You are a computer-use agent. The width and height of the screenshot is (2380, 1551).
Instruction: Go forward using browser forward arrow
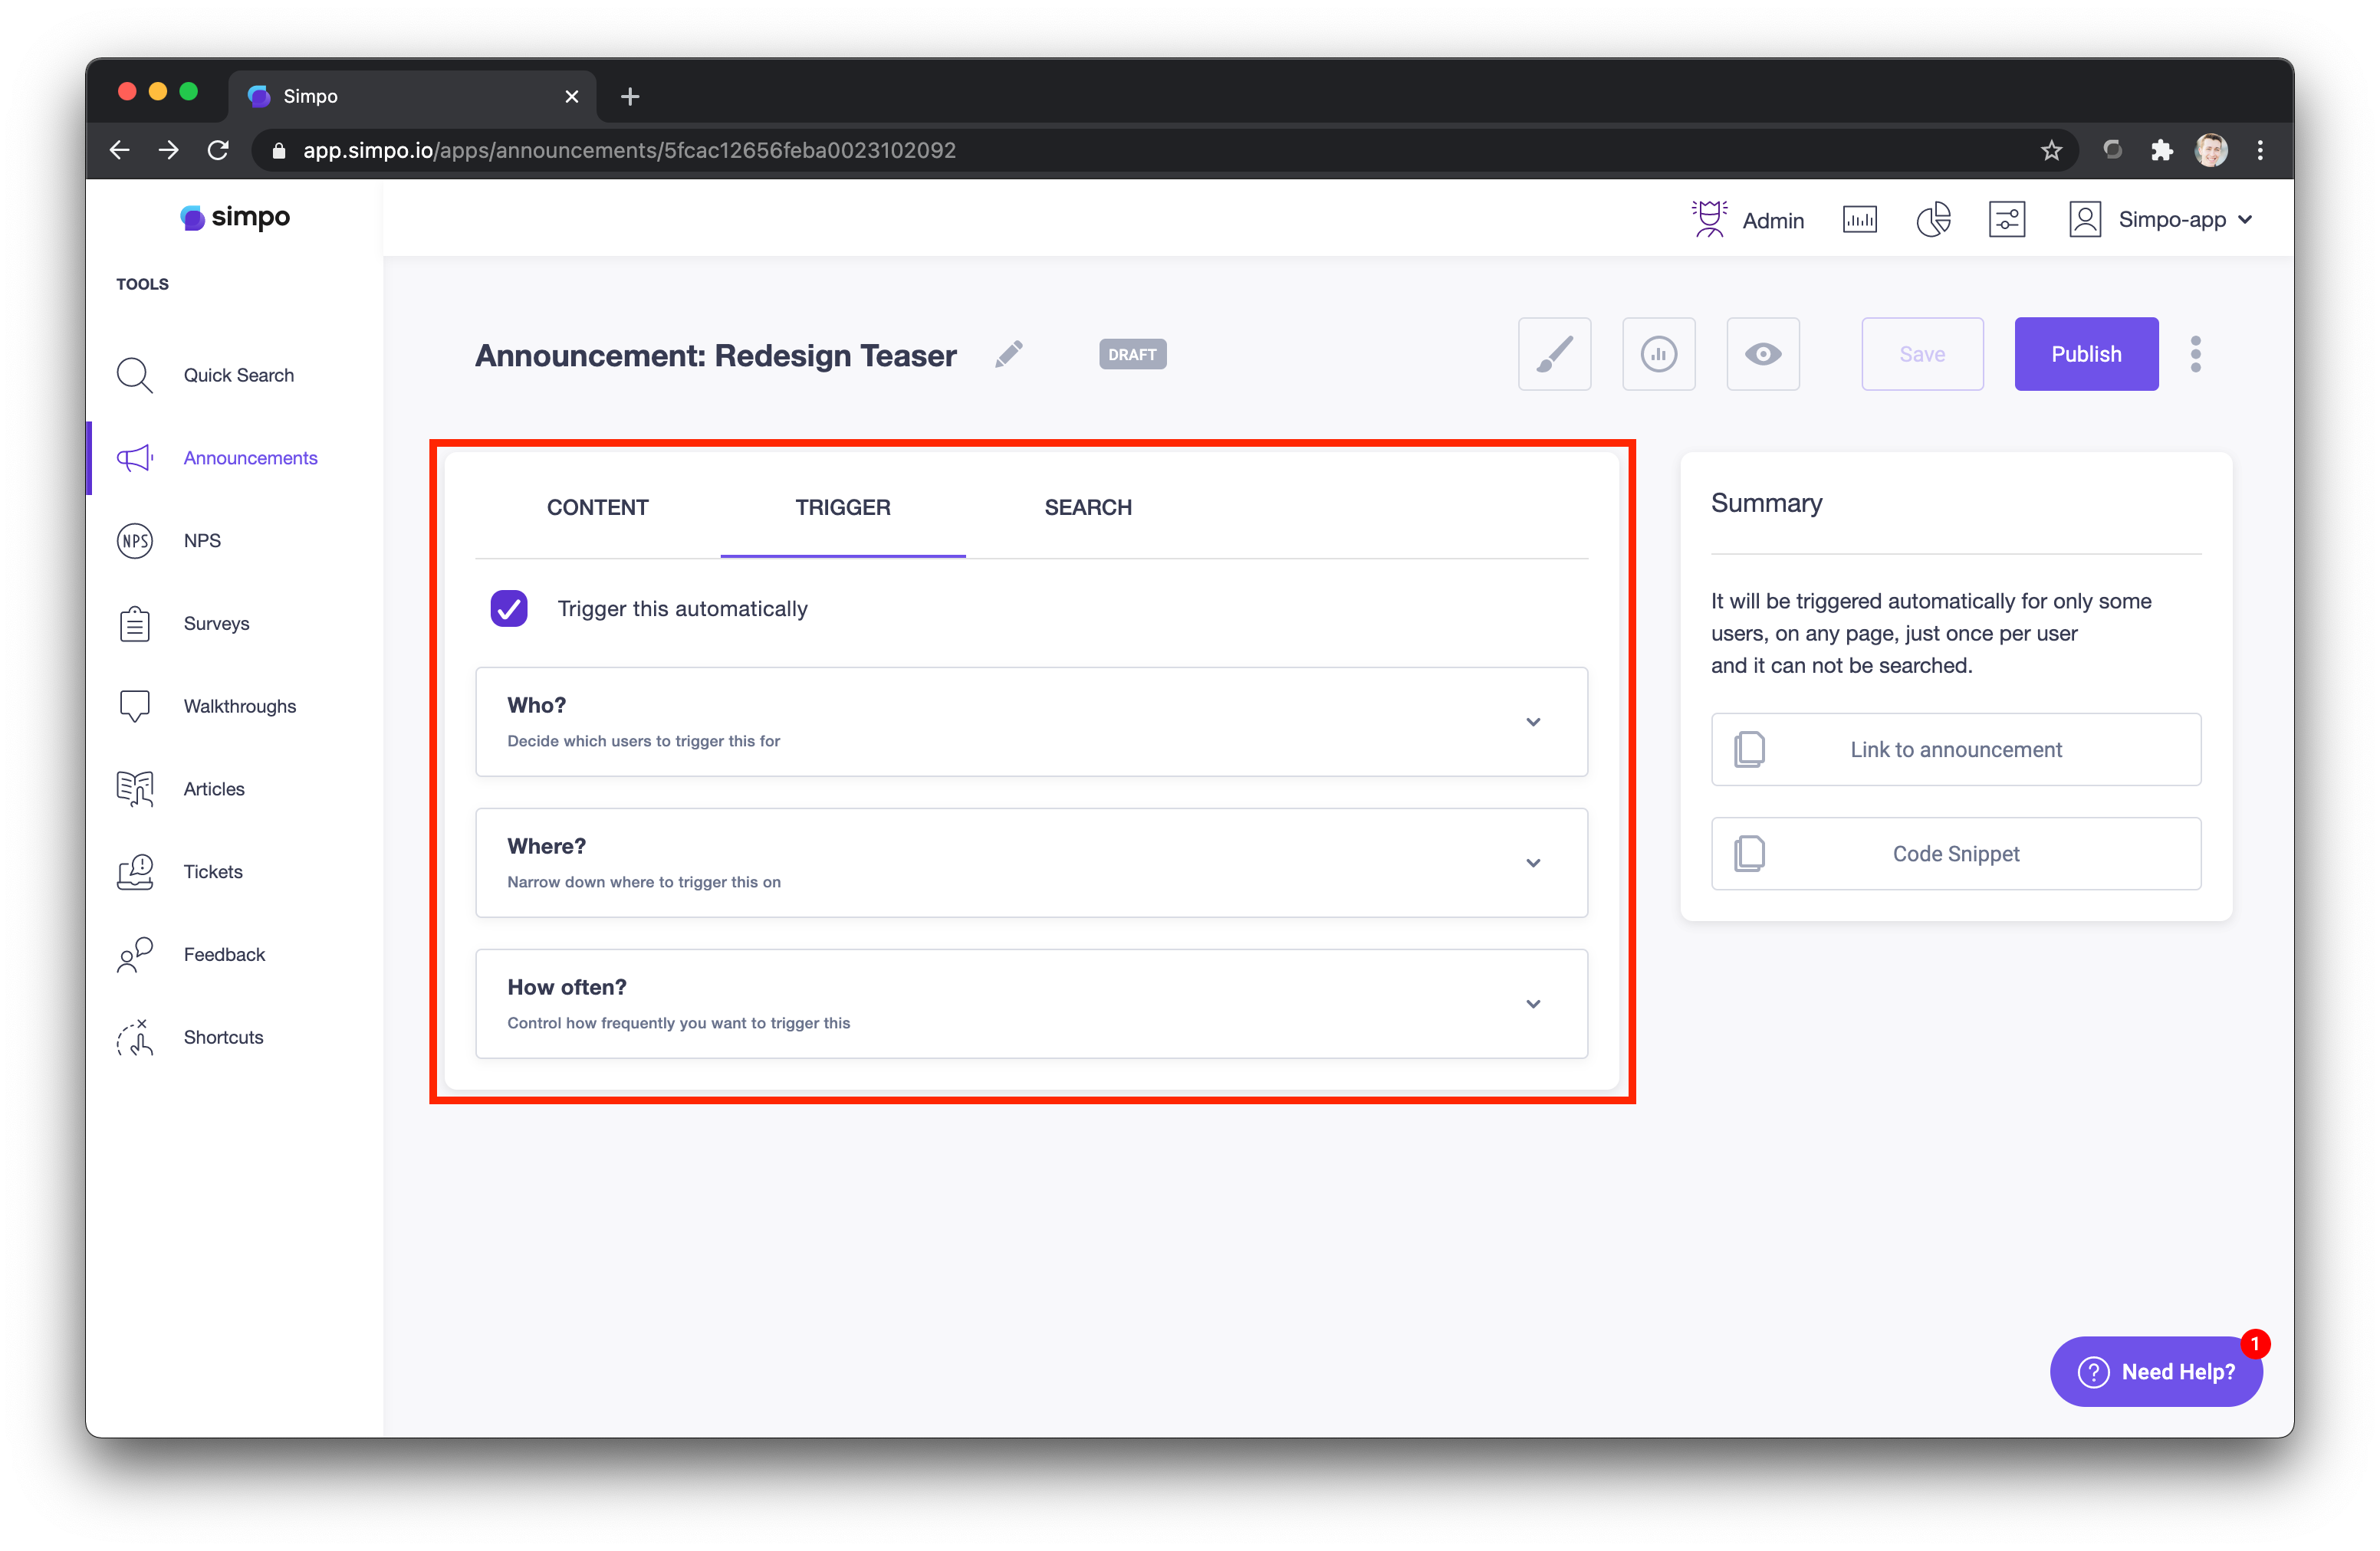[x=169, y=150]
